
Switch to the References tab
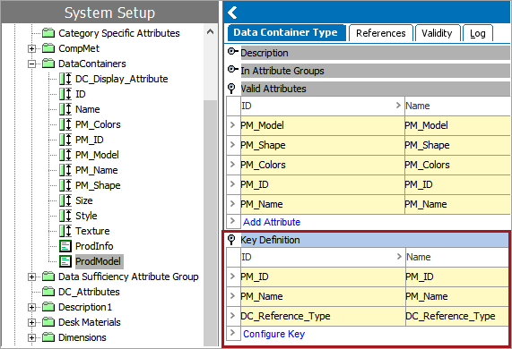pos(381,33)
